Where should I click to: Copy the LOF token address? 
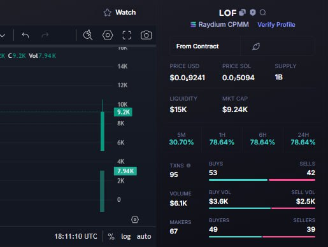point(242,13)
